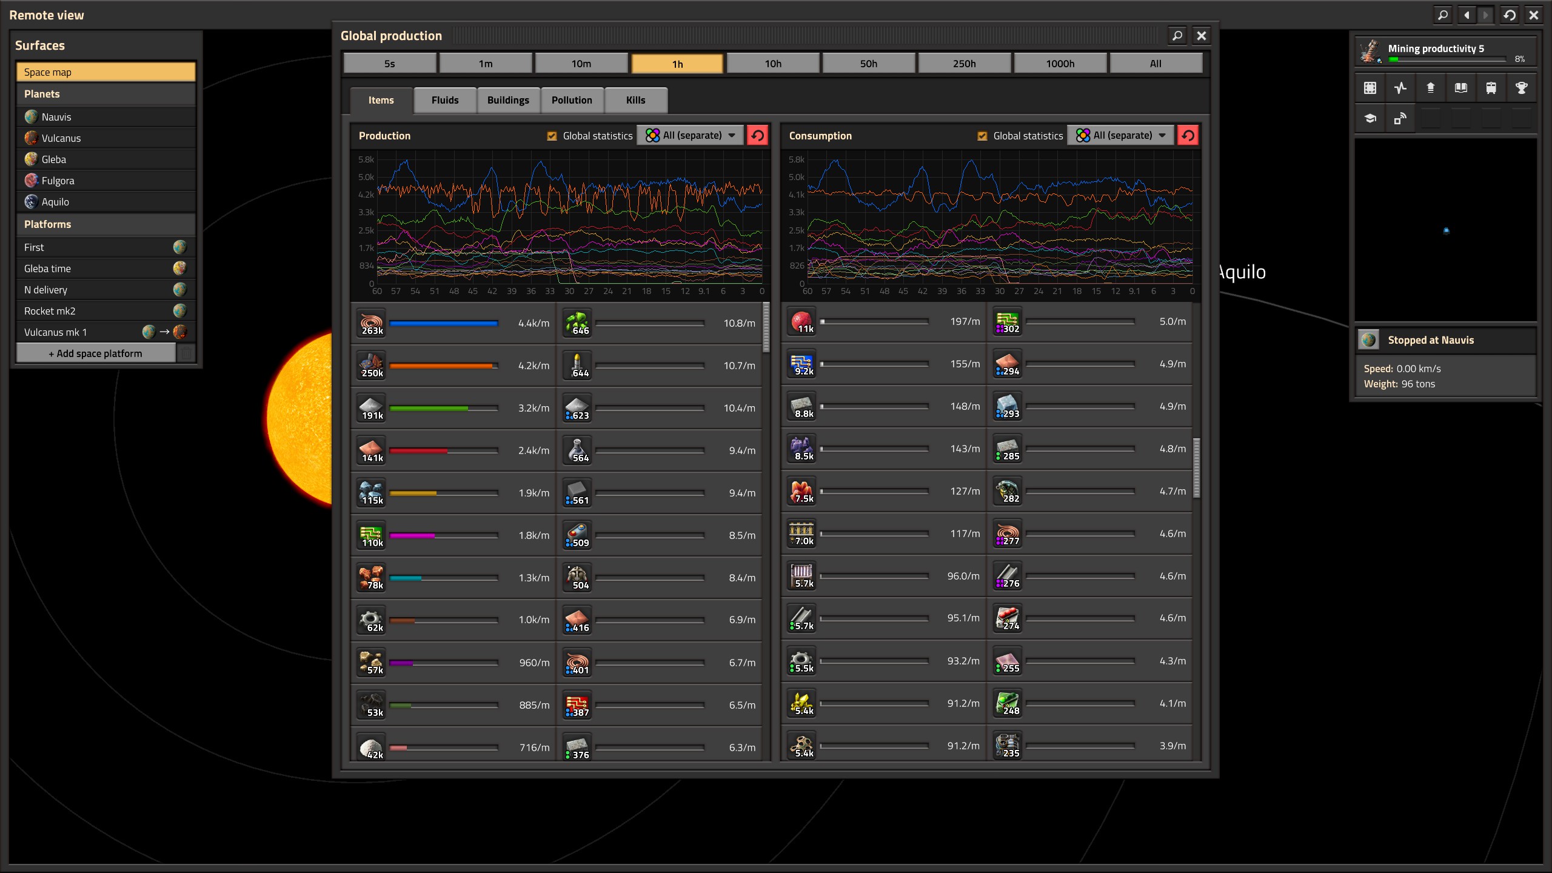Click Mining productivity 5 research progress
This screenshot has height=873, width=1552.
tap(1446, 52)
